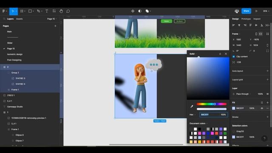Open the Solid fill type dropdown
Viewport: 272px width, 153px height.
point(193,54)
